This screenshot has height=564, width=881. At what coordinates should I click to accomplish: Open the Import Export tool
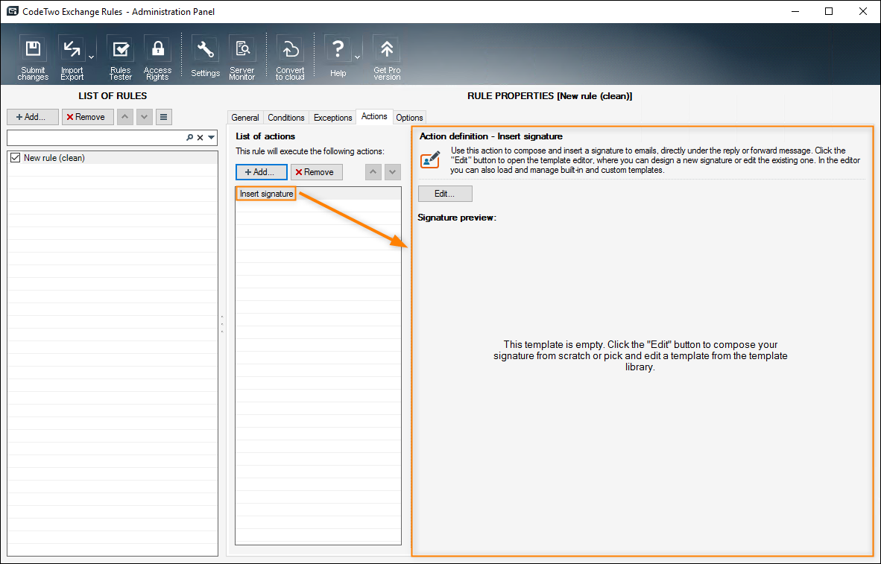pos(72,58)
